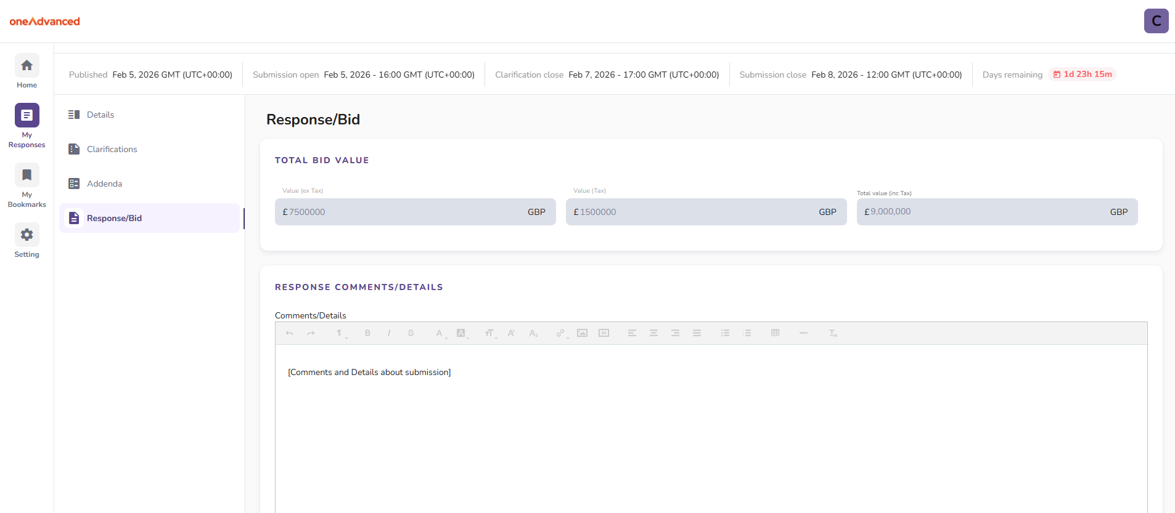This screenshot has width=1175, height=513.
Task: Open the text background color picker
Action: tap(462, 333)
